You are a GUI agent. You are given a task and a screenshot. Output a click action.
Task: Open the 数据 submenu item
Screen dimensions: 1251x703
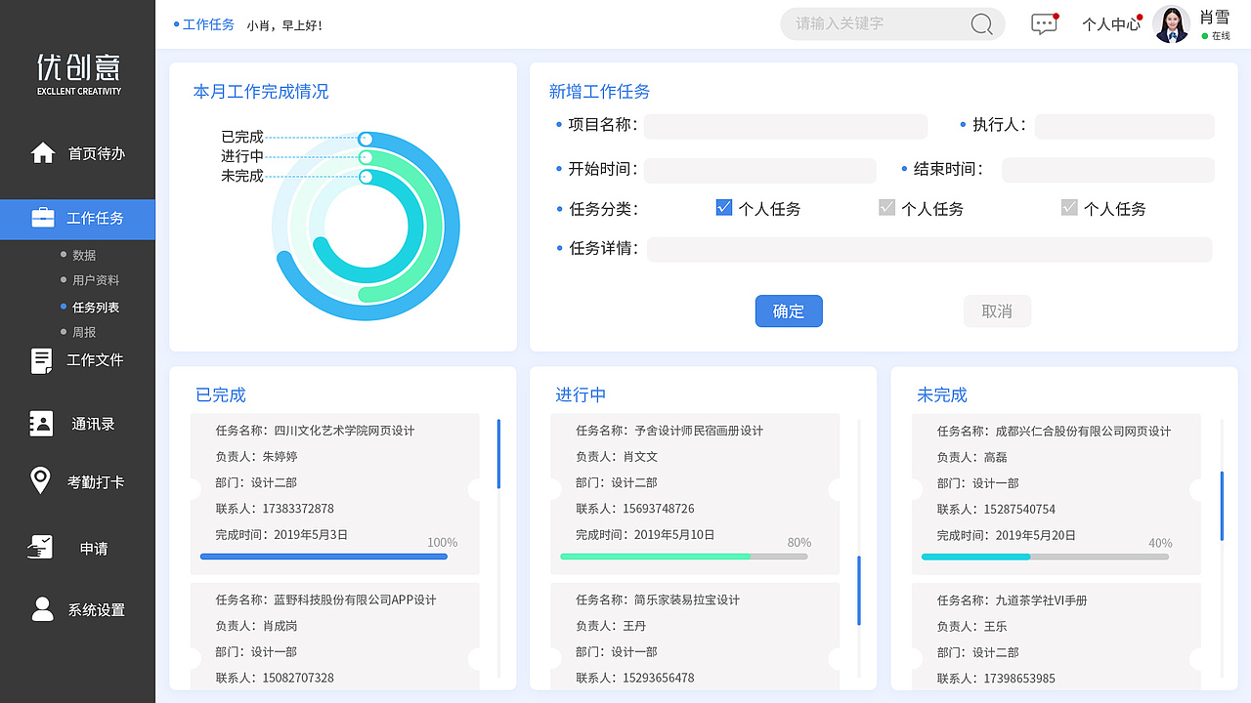coord(84,255)
